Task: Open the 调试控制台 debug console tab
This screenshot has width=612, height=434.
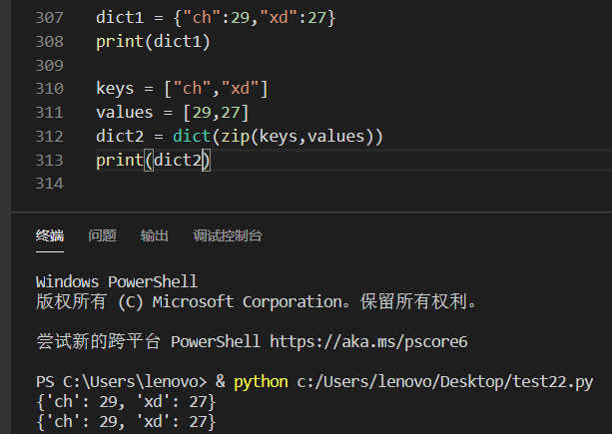Action: pyautogui.click(x=228, y=235)
